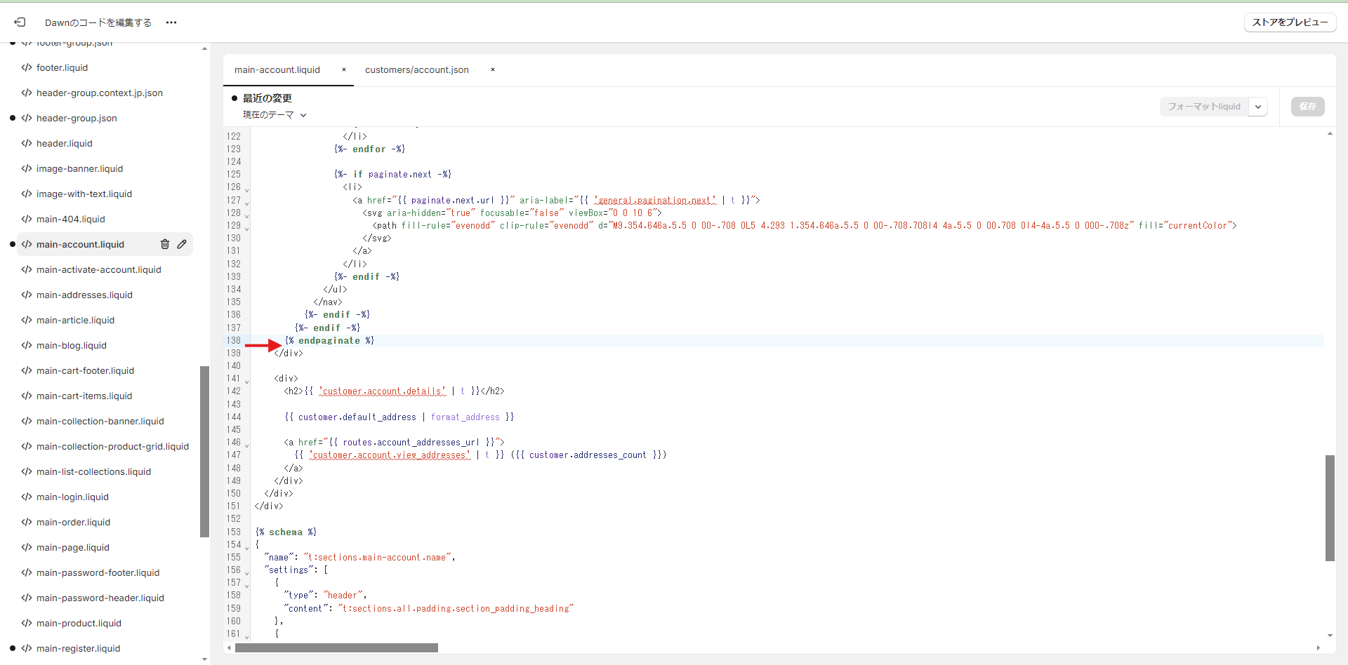Close the customers/account.json tab
The height and width of the screenshot is (665, 1348).
(493, 69)
